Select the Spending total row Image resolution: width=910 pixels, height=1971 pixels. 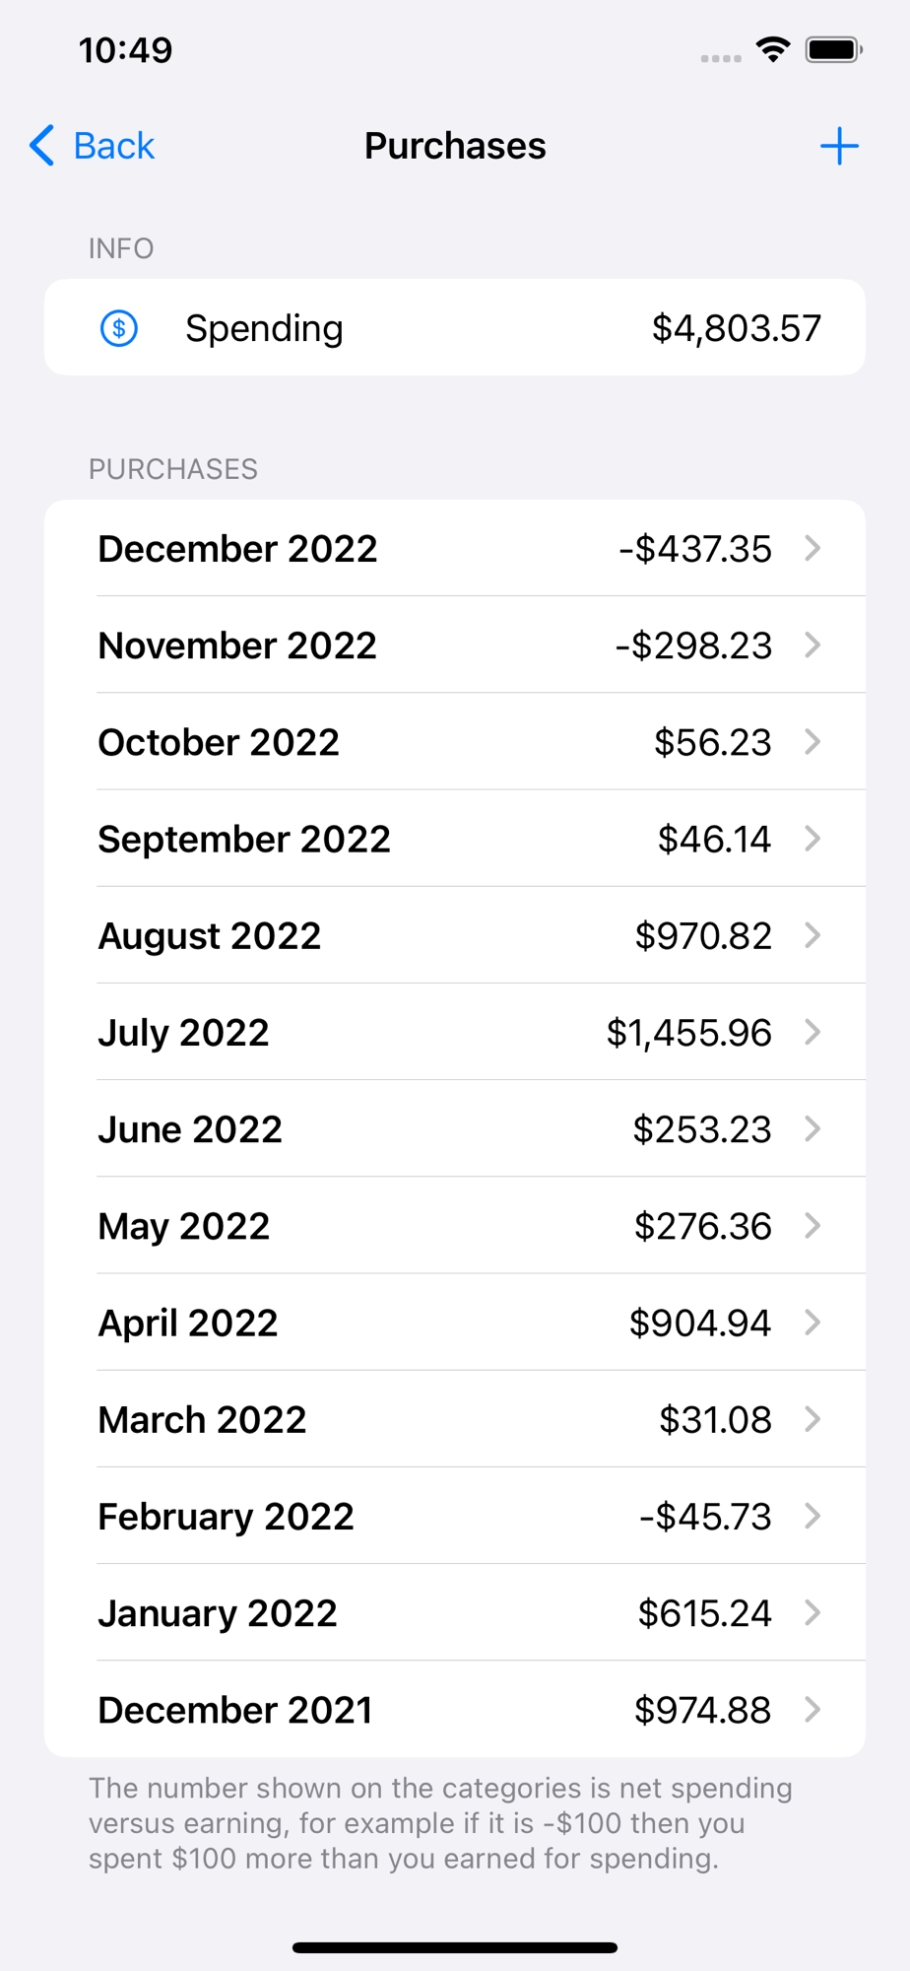455,327
